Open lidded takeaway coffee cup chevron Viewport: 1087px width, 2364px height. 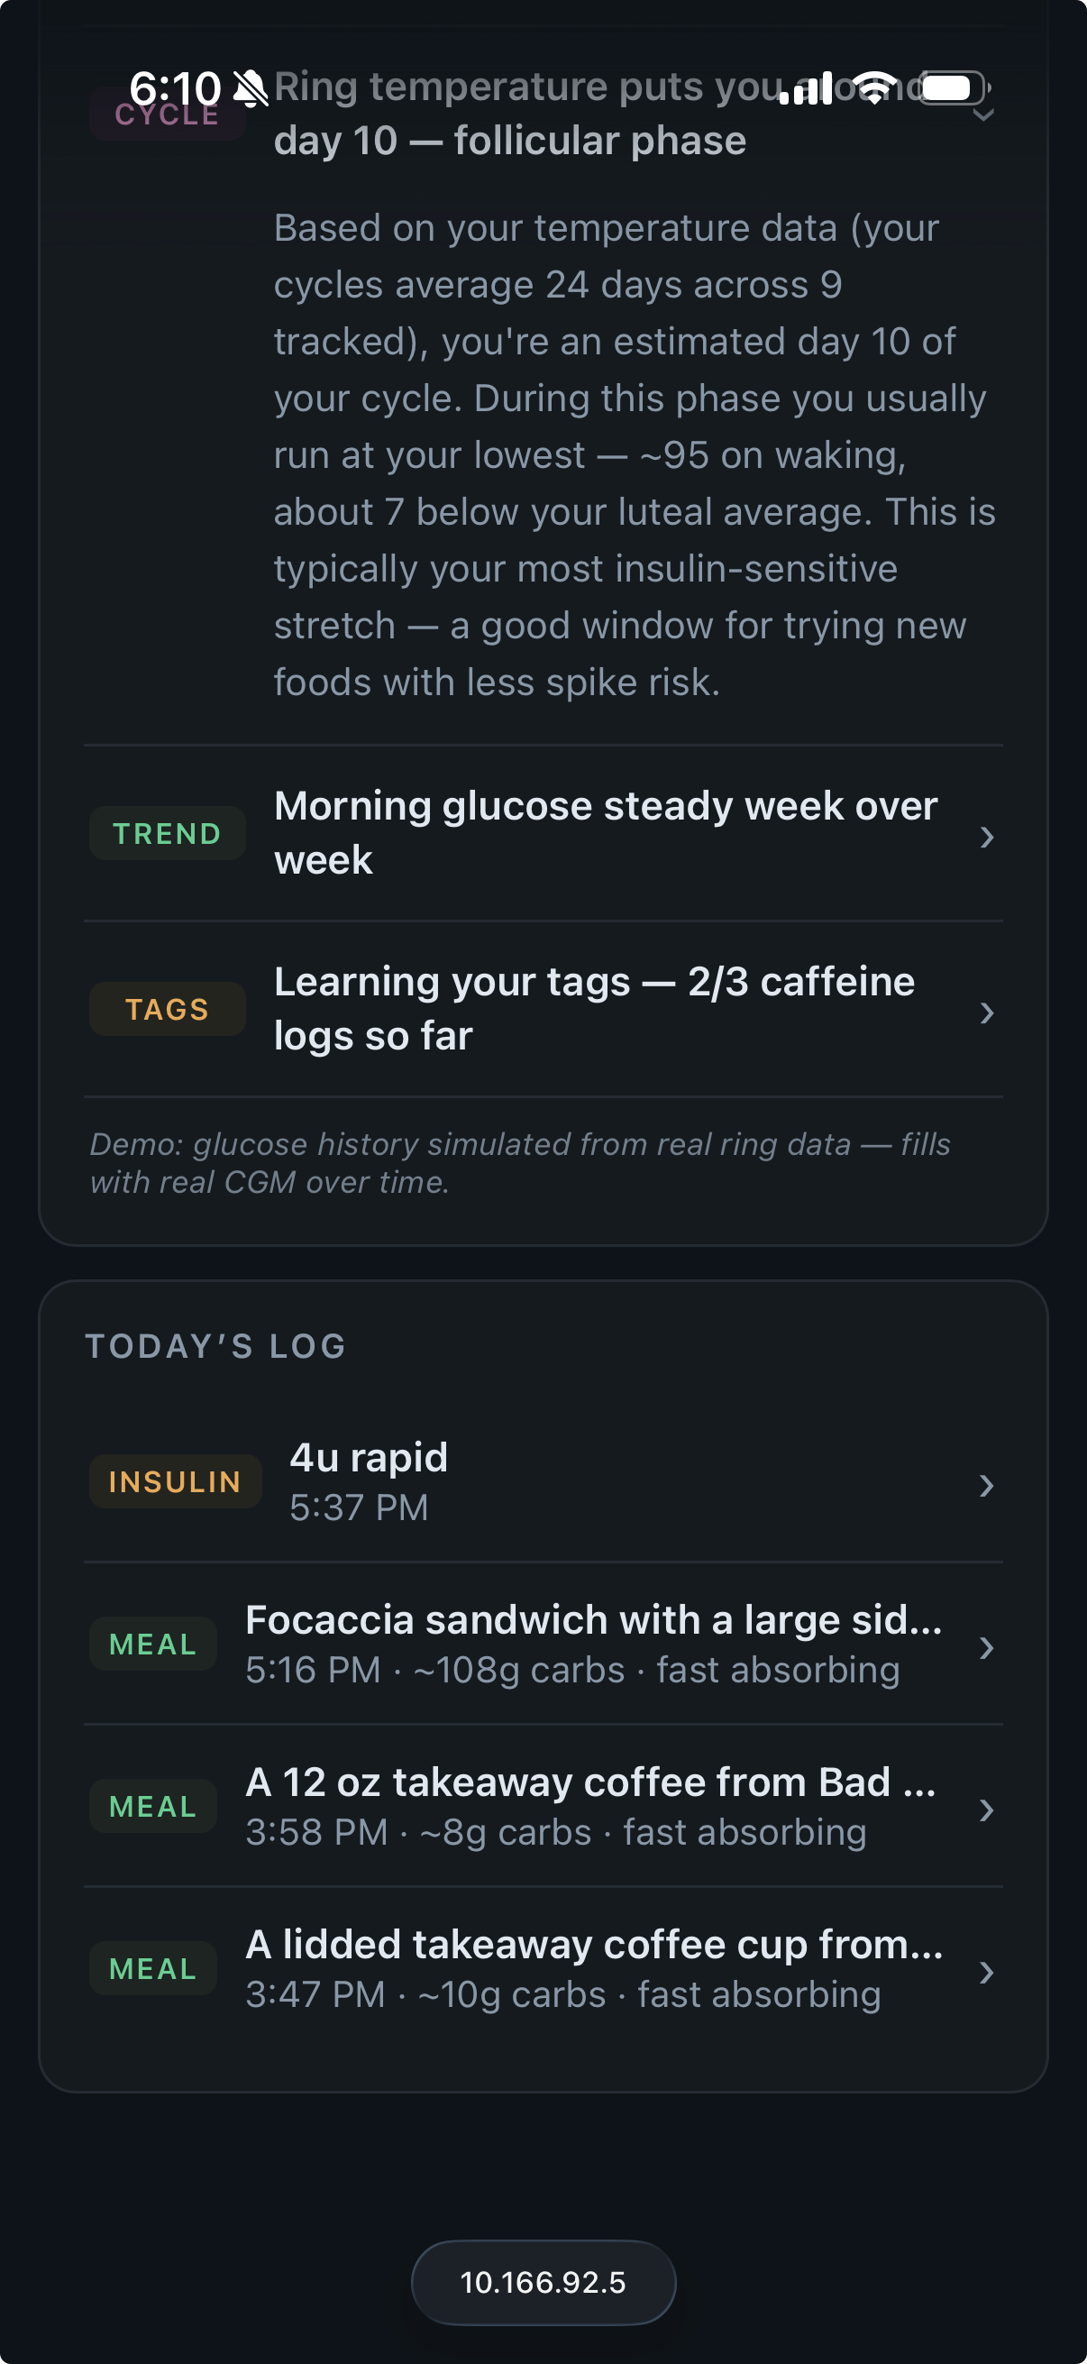[x=986, y=1972]
